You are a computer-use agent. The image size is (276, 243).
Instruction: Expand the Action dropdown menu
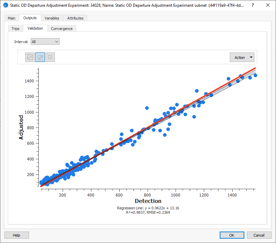[242, 58]
